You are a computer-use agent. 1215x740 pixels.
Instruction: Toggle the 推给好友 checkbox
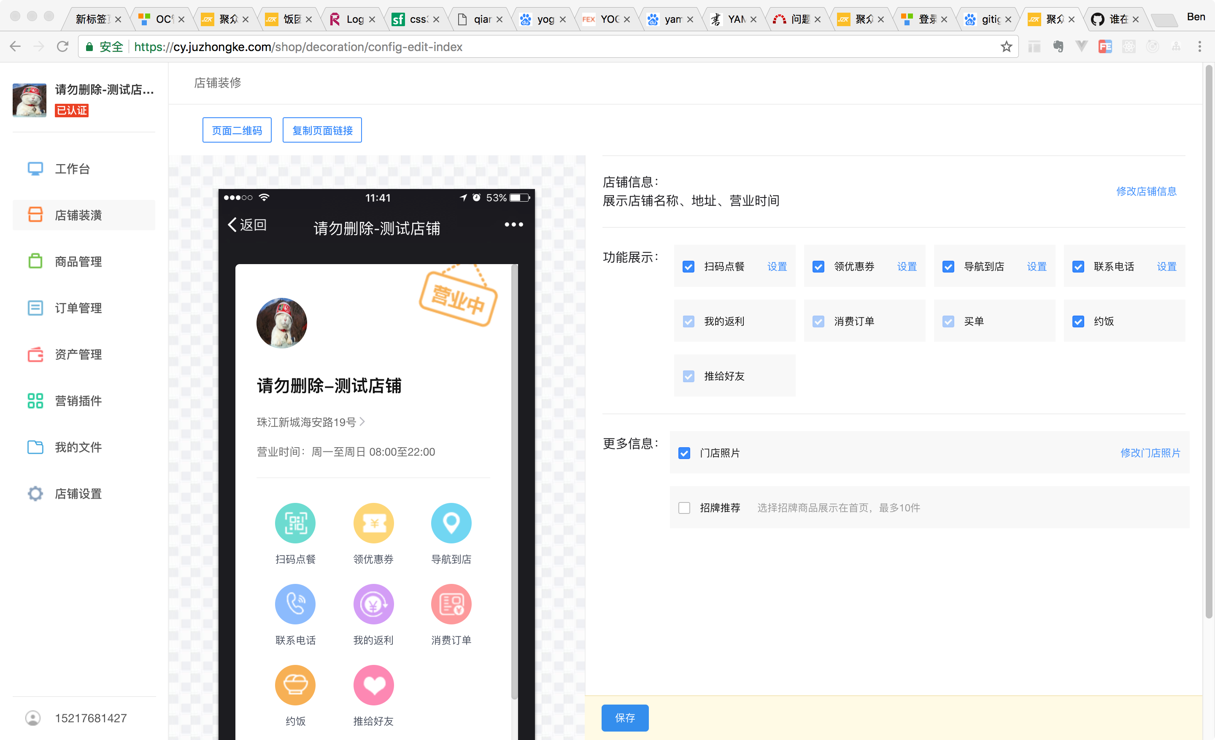[x=688, y=376]
